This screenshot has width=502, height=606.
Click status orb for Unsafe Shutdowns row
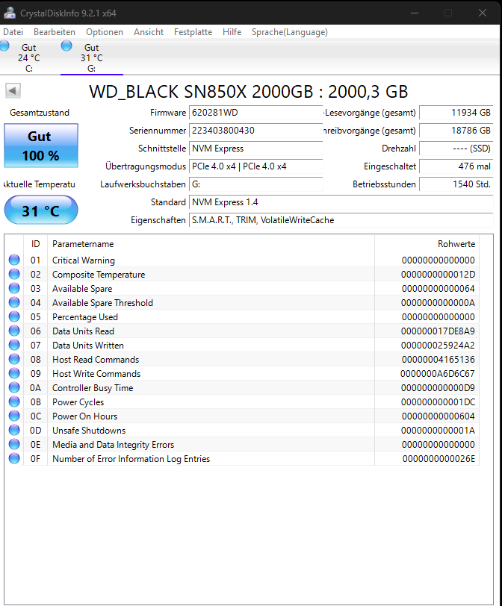pyautogui.click(x=14, y=430)
